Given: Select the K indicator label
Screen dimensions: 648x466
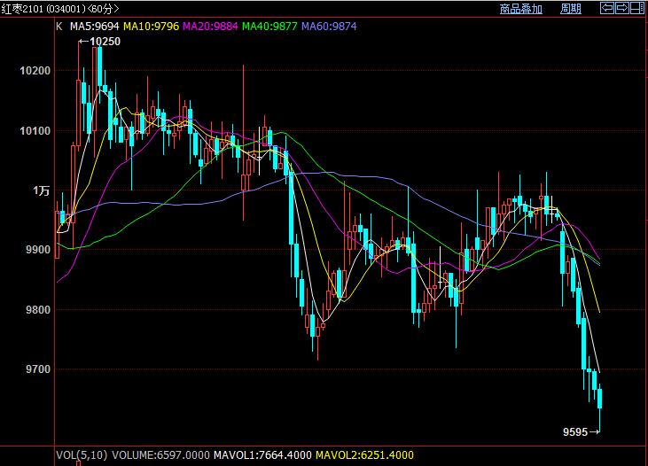Looking at the screenshot, I should [59, 27].
